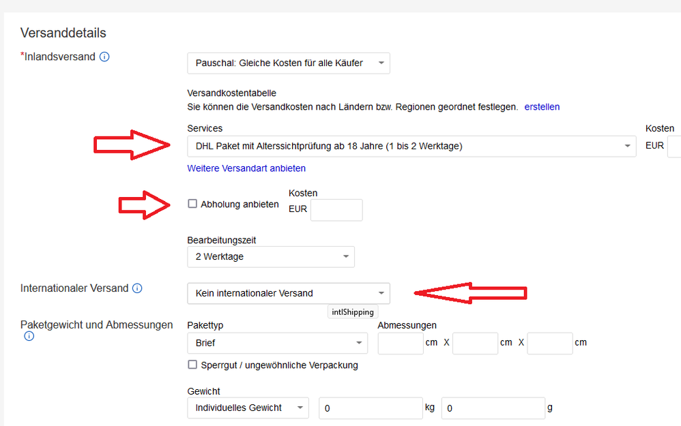The width and height of the screenshot is (681, 426).
Task: Check Sperrgut / ungewöhnliche Verpackung box
Action: point(192,365)
